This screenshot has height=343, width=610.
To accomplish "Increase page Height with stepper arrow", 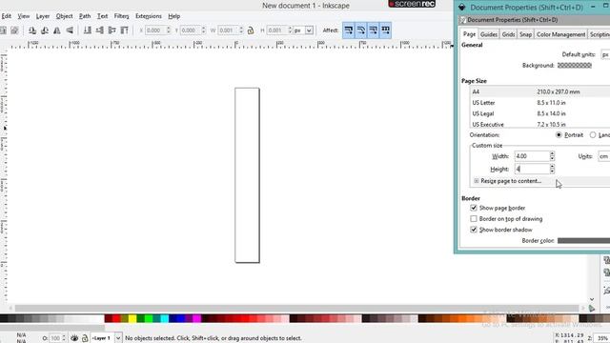I will click(x=552, y=167).
